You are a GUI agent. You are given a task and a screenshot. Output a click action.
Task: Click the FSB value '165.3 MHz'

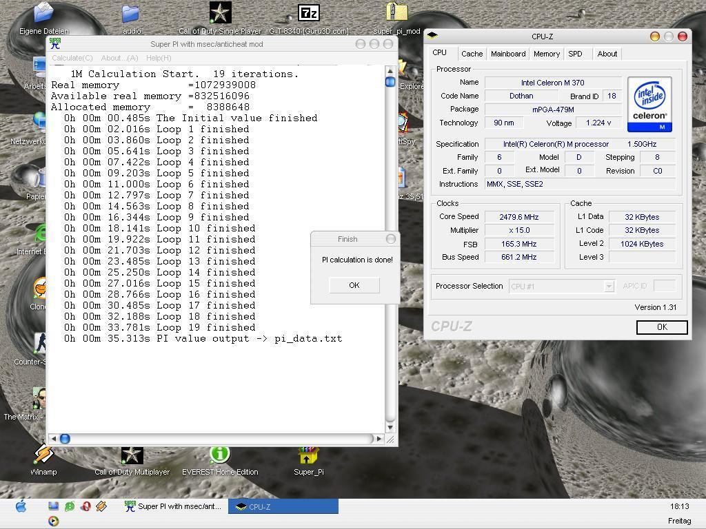click(519, 244)
